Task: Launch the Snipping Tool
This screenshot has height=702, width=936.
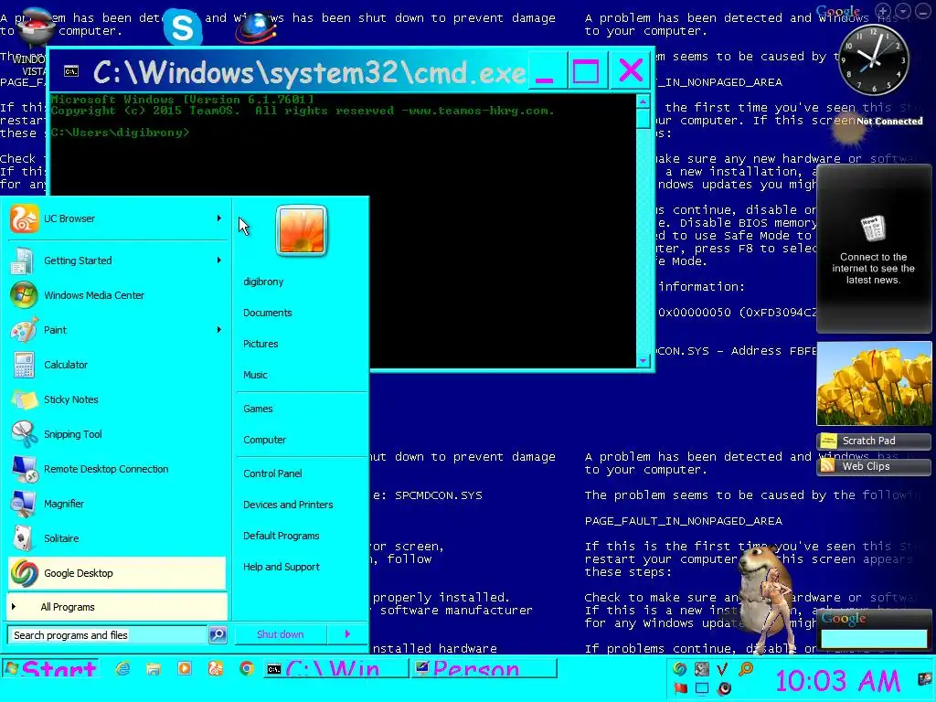Action: pos(116,434)
